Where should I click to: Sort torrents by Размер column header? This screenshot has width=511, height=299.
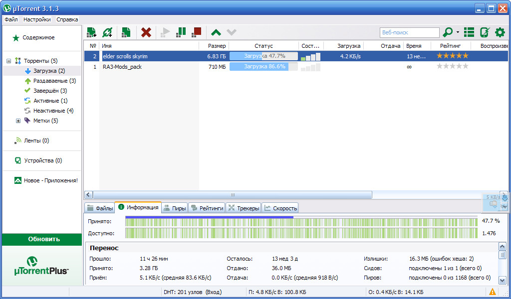click(x=214, y=46)
